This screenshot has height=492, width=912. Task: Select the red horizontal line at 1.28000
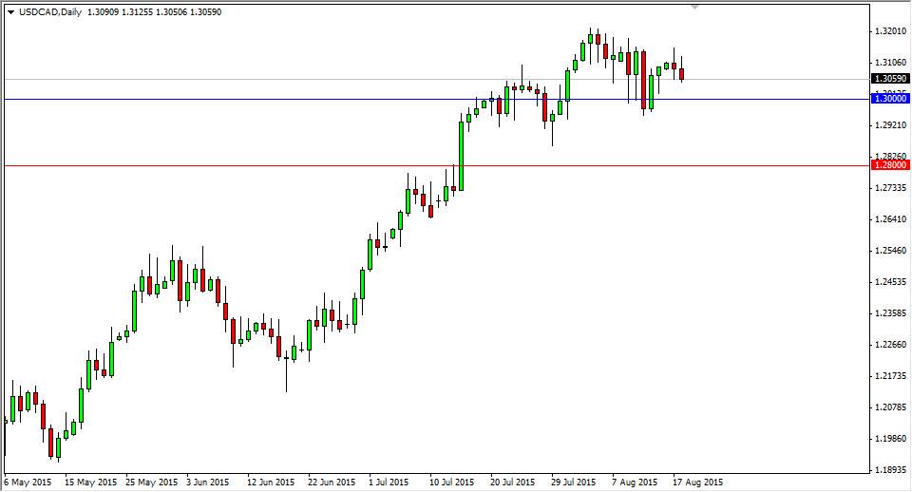[x=437, y=166]
